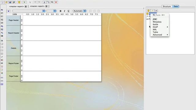
Task: Expand the Advanced submenu
Action: point(160,35)
